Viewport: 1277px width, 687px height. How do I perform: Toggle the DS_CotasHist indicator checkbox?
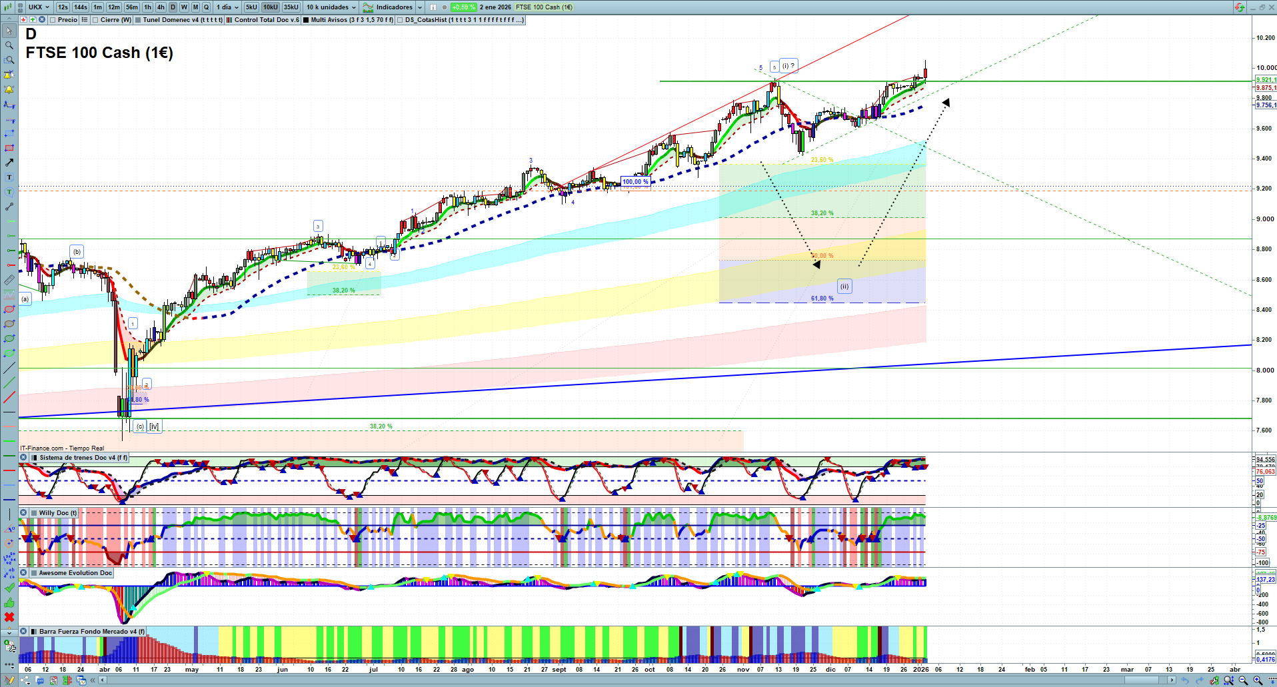pos(400,20)
